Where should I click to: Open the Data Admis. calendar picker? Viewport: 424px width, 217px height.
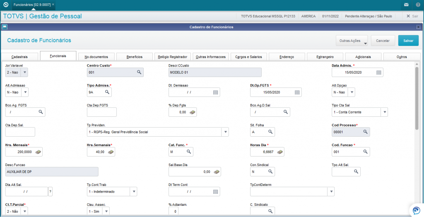point(378,72)
